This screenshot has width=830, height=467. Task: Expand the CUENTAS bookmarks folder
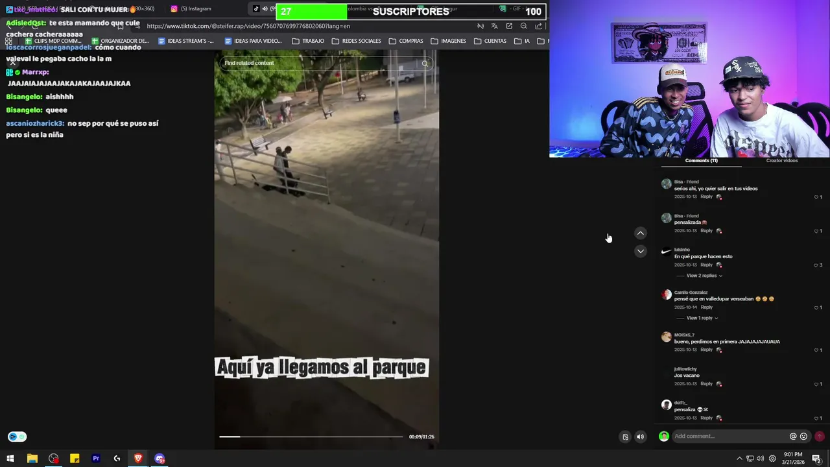coord(490,41)
